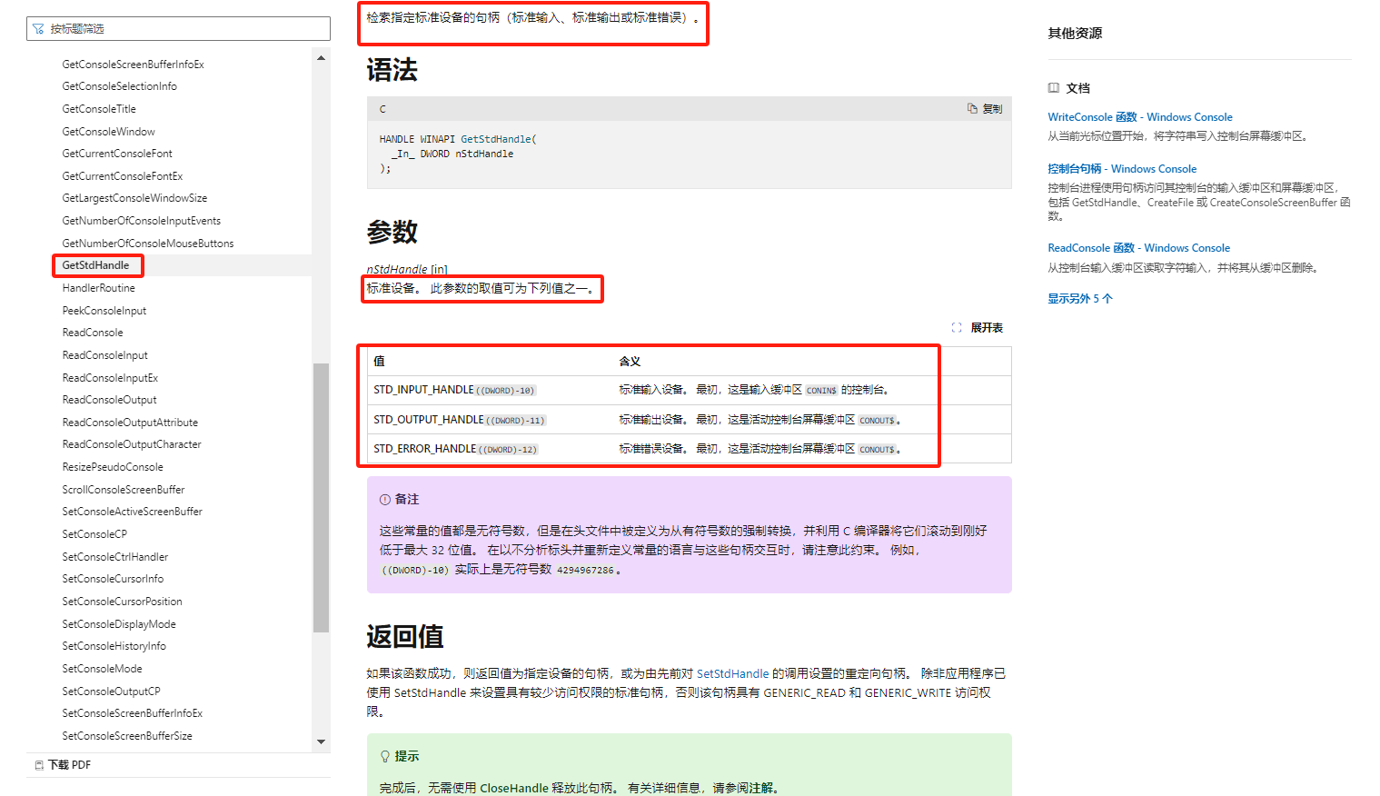Click the 语法 heading
This screenshot has width=1380, height=796.
tap(392, 70)
